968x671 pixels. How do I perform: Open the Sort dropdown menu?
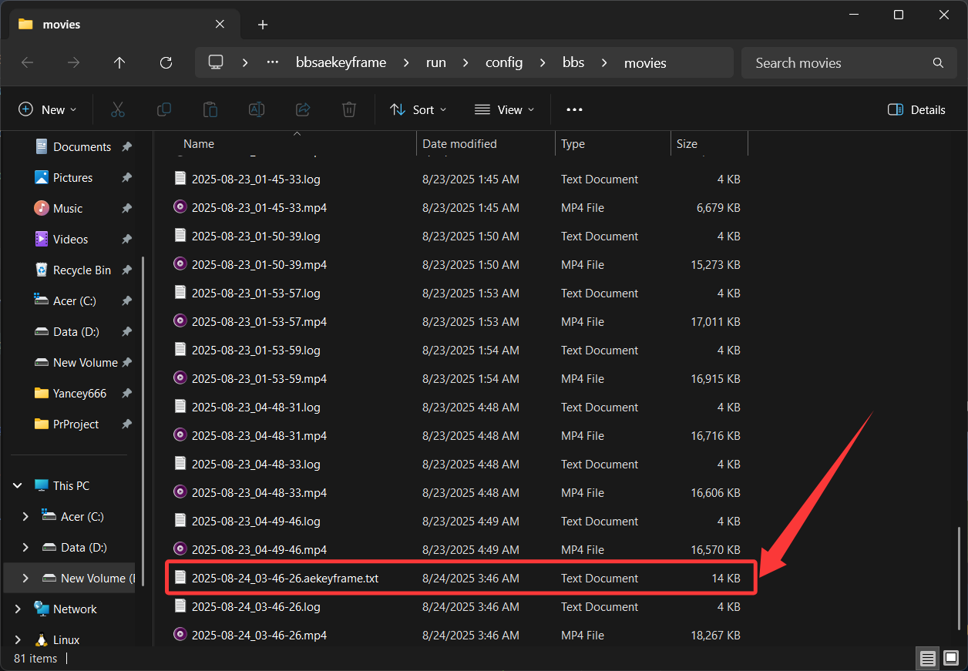tap(418, 109)
